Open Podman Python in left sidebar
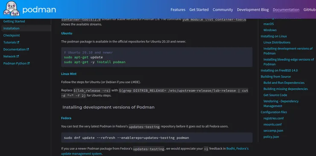Image resolution: width=316 pixels, height=156 pixels. [15, 63]
